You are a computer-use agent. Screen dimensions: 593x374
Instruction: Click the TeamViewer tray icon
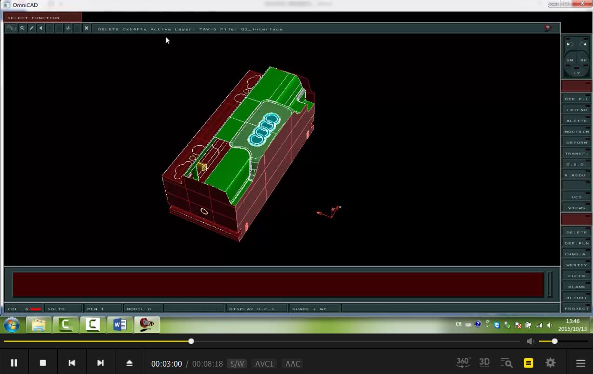coord(497,325)
